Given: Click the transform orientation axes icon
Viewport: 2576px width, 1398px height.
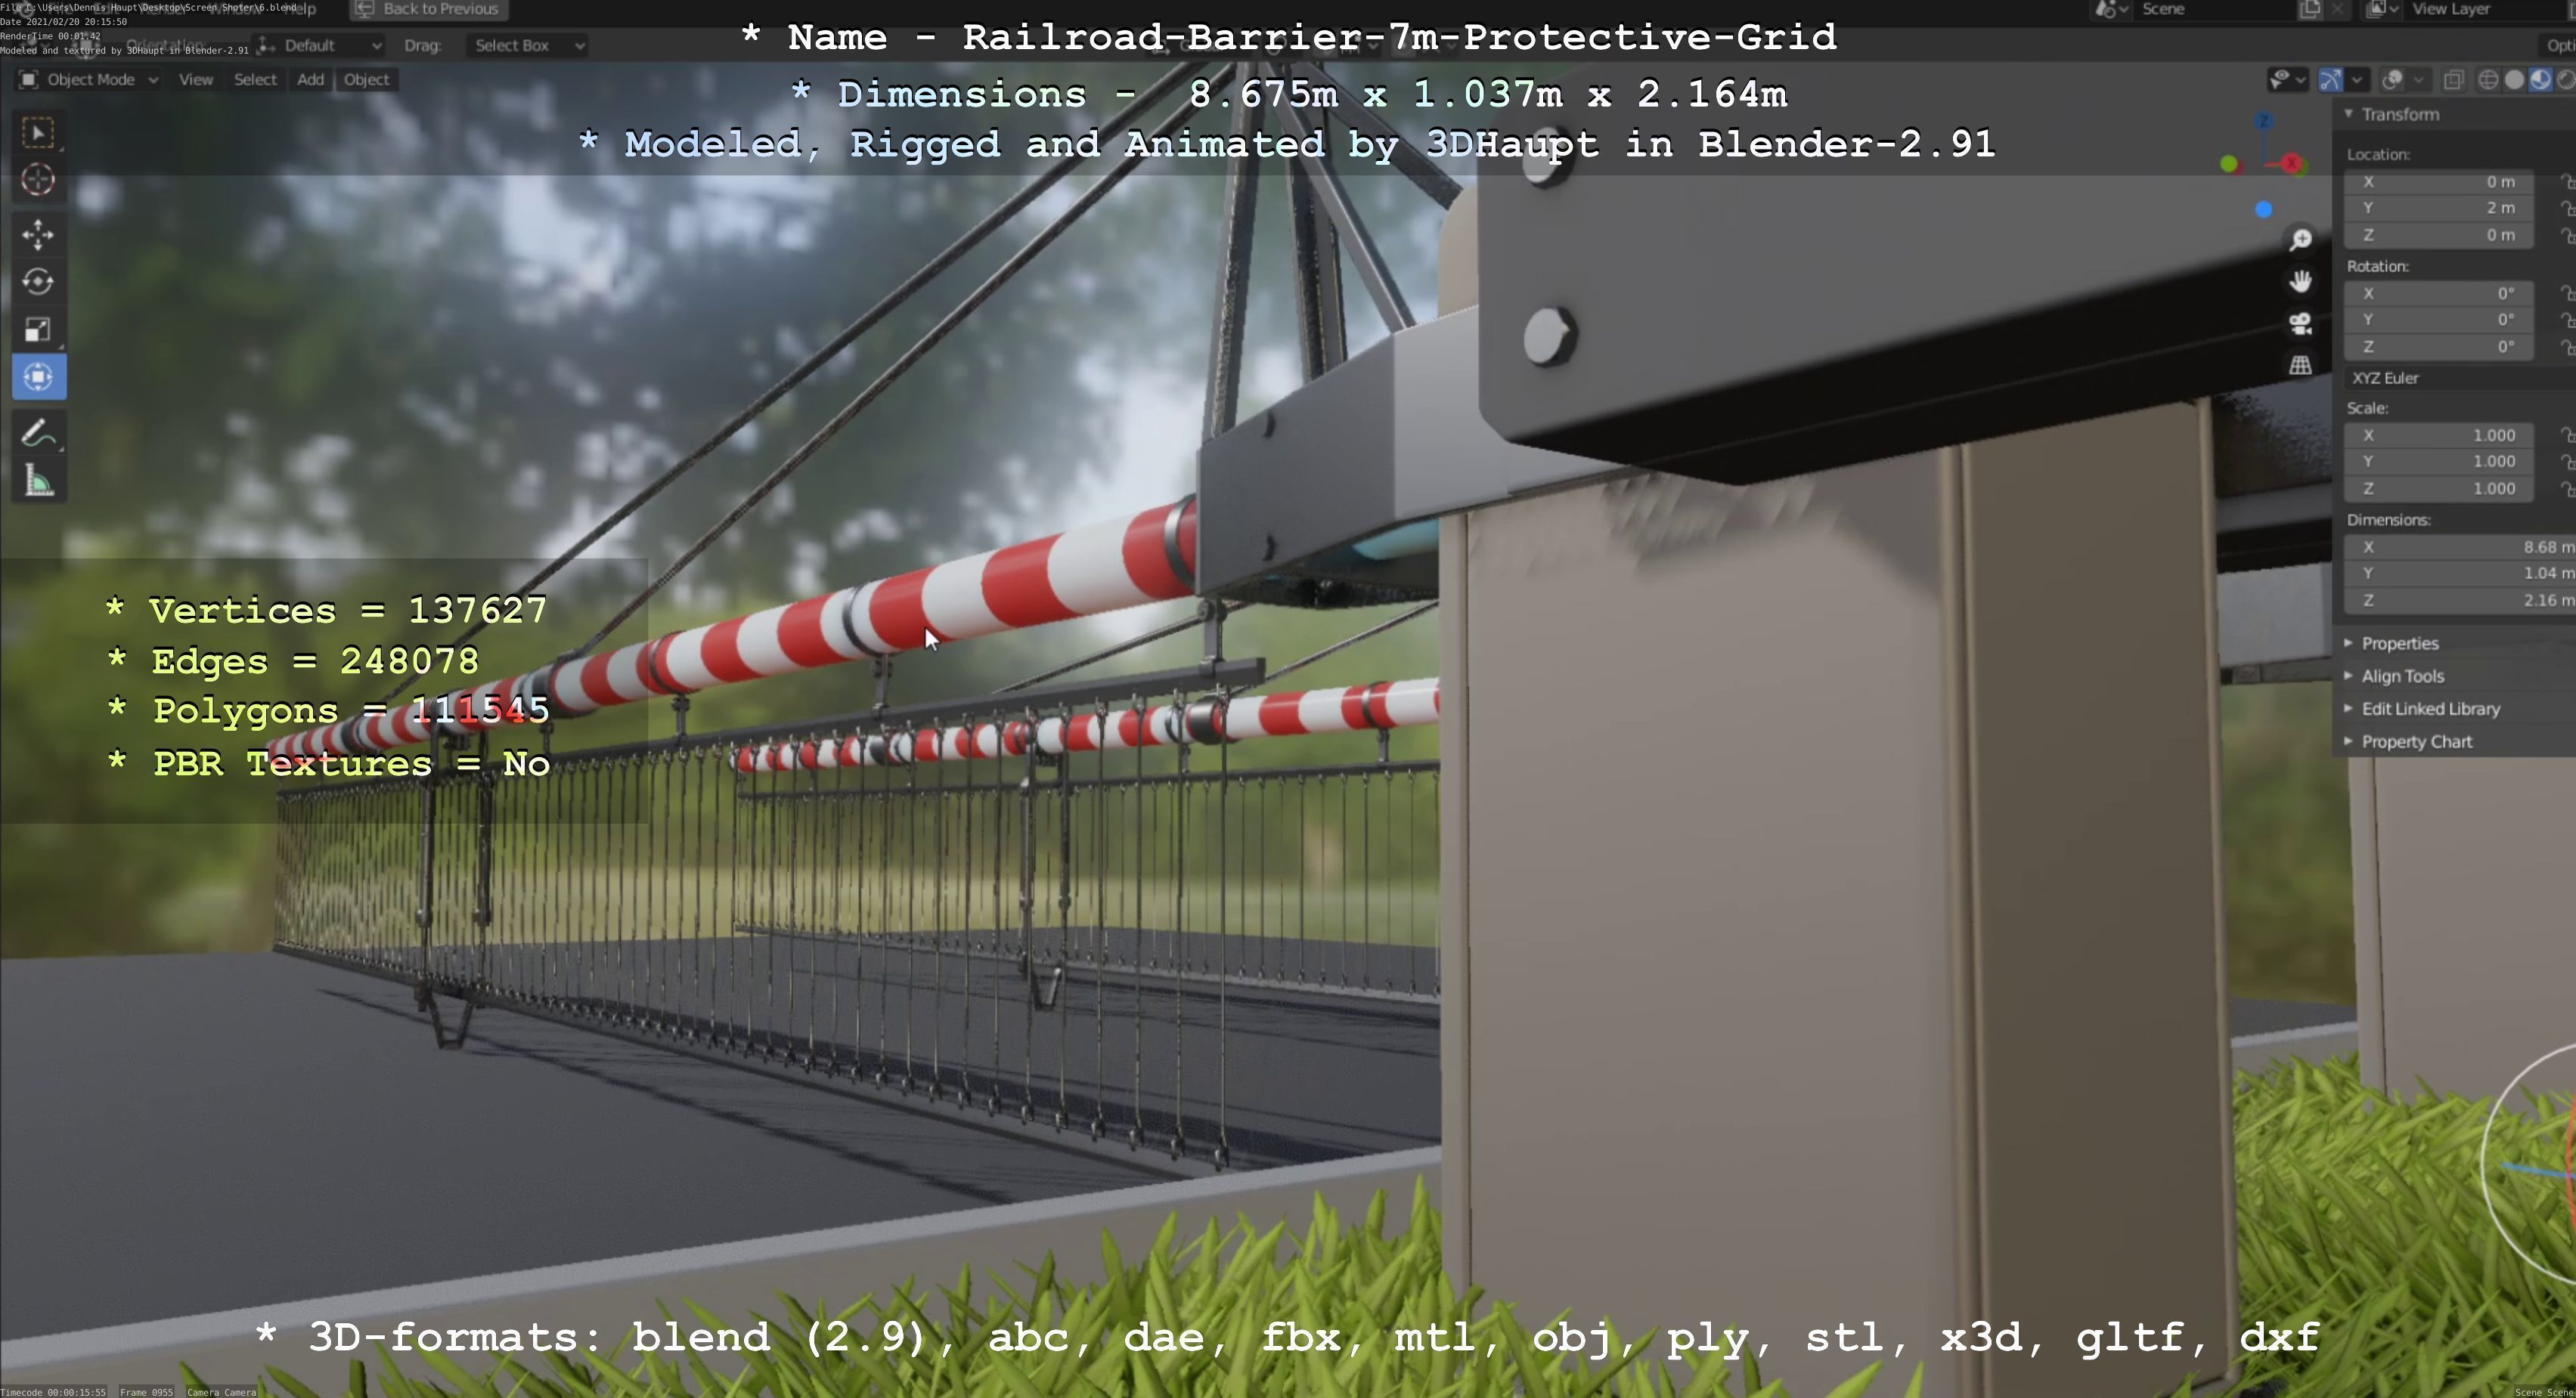Looking at the screenshot, I should click(x=266, y=45).
